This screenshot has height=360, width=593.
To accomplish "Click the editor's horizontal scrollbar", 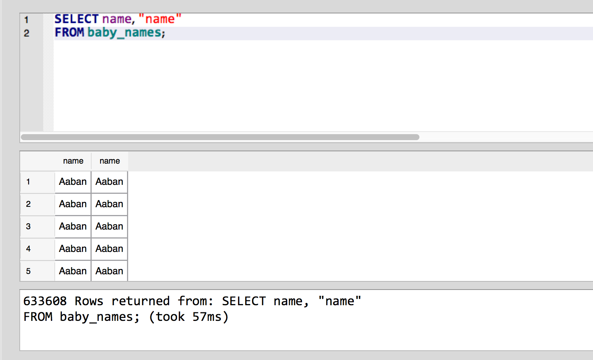I will tap(220, 137).
